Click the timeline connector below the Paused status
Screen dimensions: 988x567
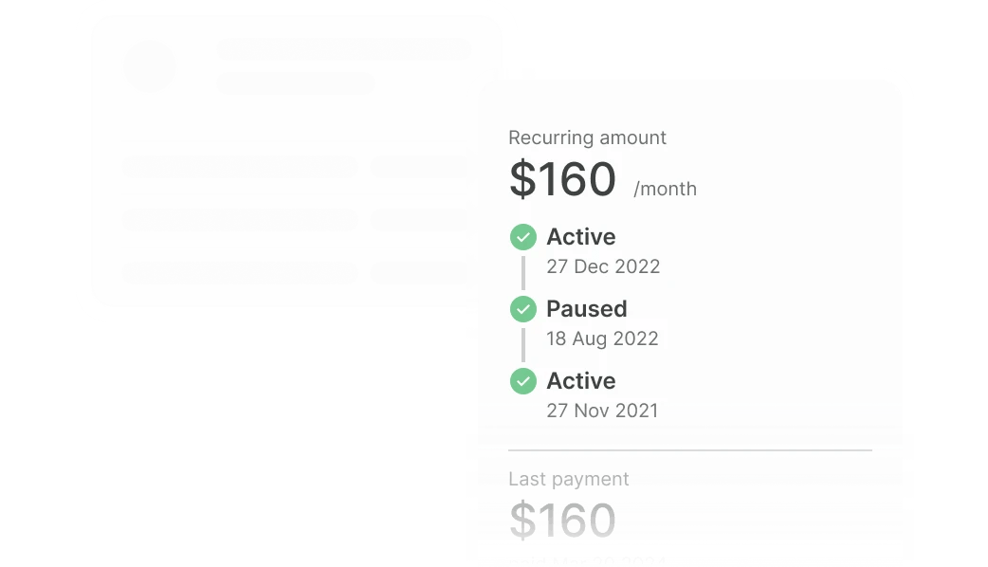[522, 345]
